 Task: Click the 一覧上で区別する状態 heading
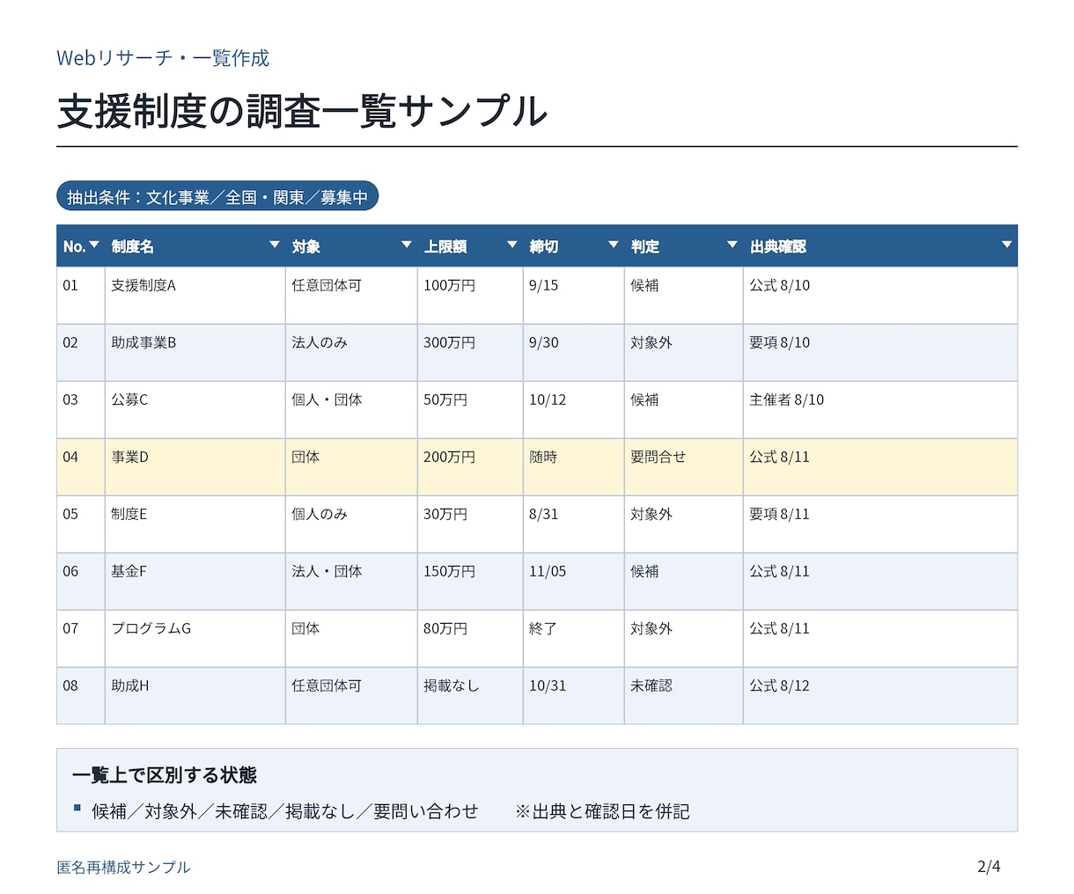165,775
